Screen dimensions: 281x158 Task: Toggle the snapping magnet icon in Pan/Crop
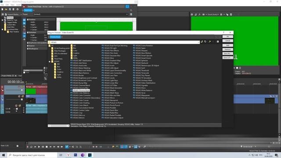[24, 30]
